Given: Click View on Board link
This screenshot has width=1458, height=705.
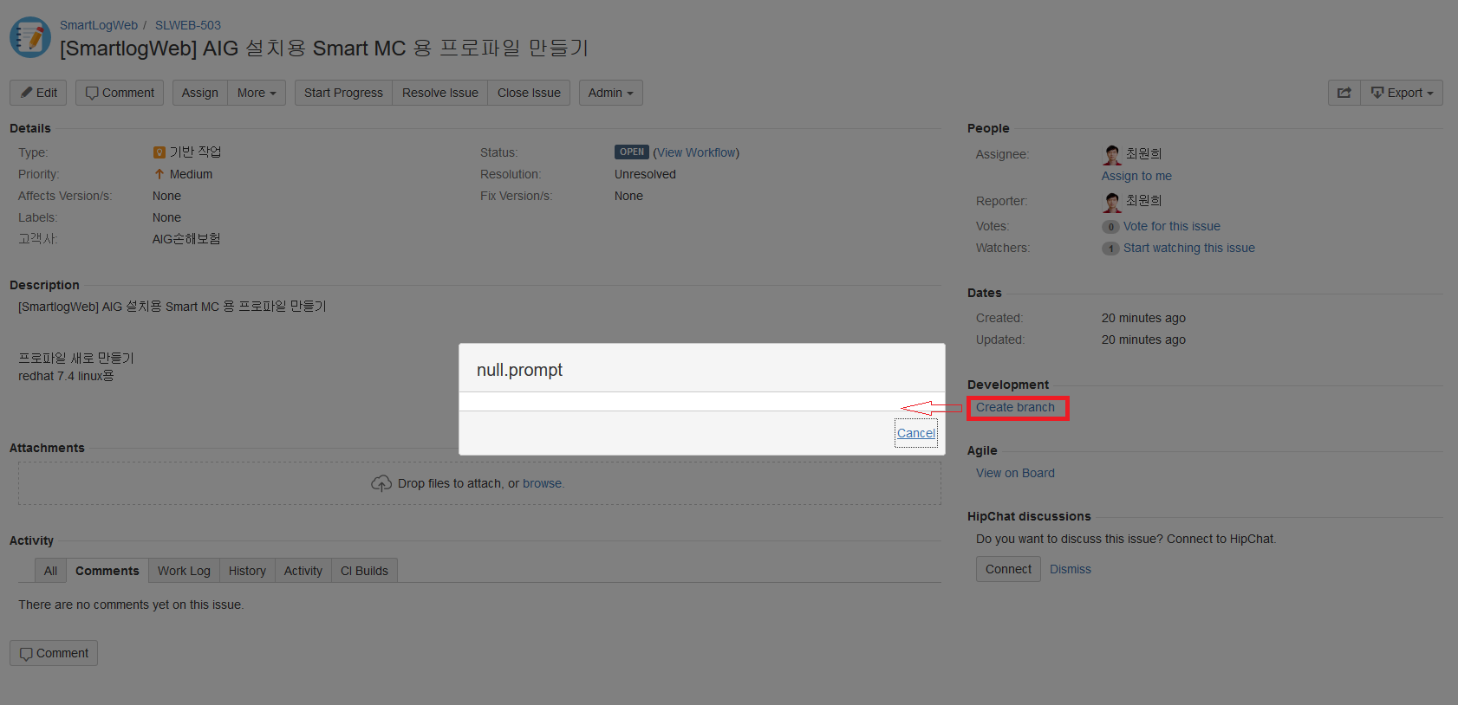Looking at the screenshot, I should pos(1015,473).
